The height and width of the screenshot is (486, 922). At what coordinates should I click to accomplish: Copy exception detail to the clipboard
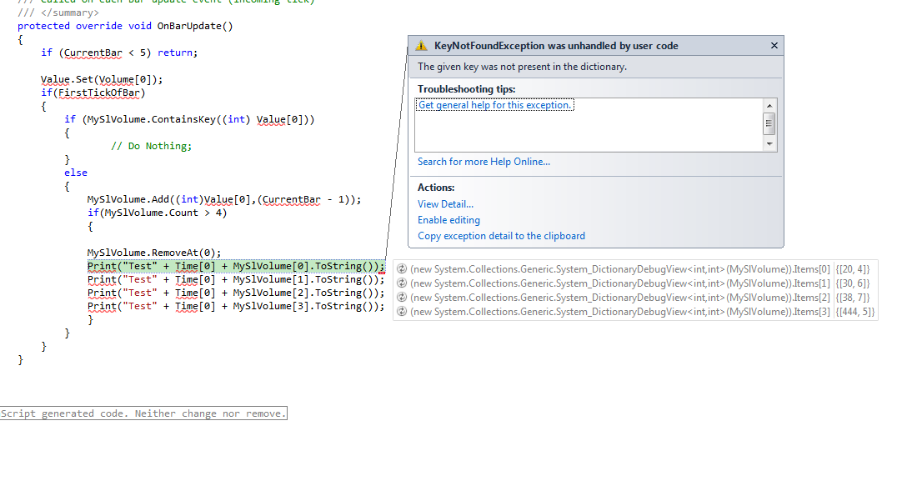coord(501,236)
